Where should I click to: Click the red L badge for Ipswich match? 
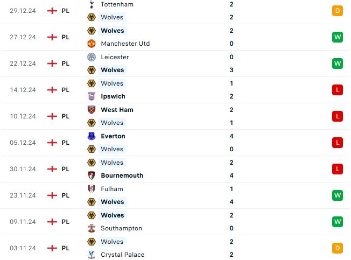tap(338, 90)
